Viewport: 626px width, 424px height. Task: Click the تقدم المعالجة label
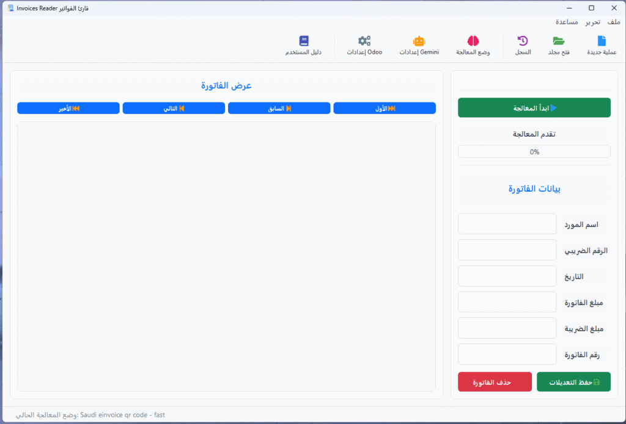pyautogui.click(x=534, y=134)
